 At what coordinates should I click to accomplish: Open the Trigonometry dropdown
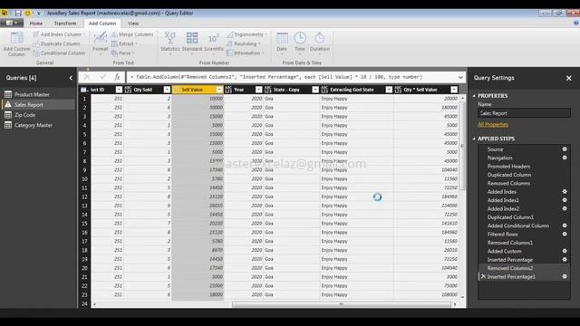click(246, 34)
